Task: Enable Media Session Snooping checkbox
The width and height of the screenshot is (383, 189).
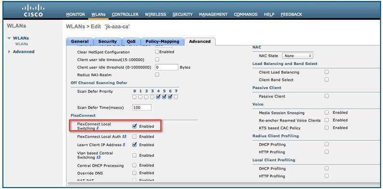Action: pyautogui.click(x=327, y=112)
